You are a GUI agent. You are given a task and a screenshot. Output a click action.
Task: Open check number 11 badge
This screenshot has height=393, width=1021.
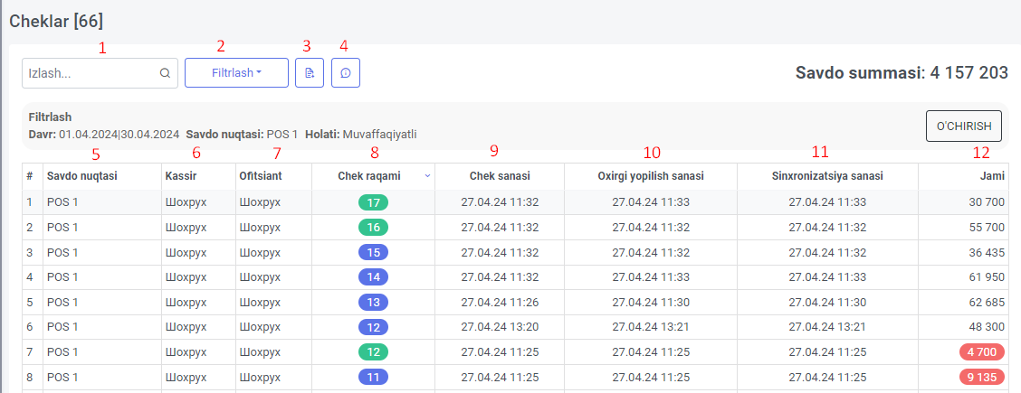[x=373, y=377]
